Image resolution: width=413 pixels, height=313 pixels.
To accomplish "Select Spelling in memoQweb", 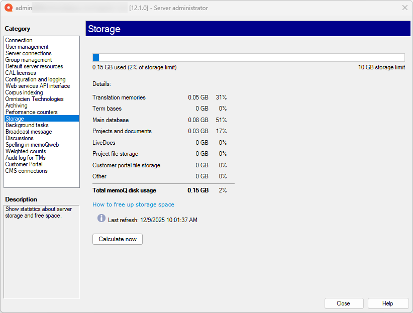I will coord(32,145).
